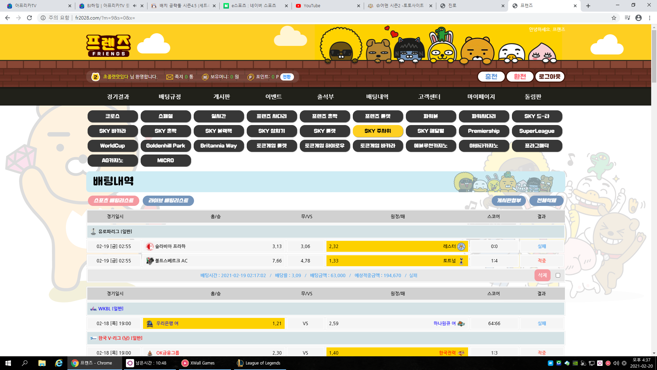Open Chrome three-dot menu

pyautogui.click(x=649, y=18)
